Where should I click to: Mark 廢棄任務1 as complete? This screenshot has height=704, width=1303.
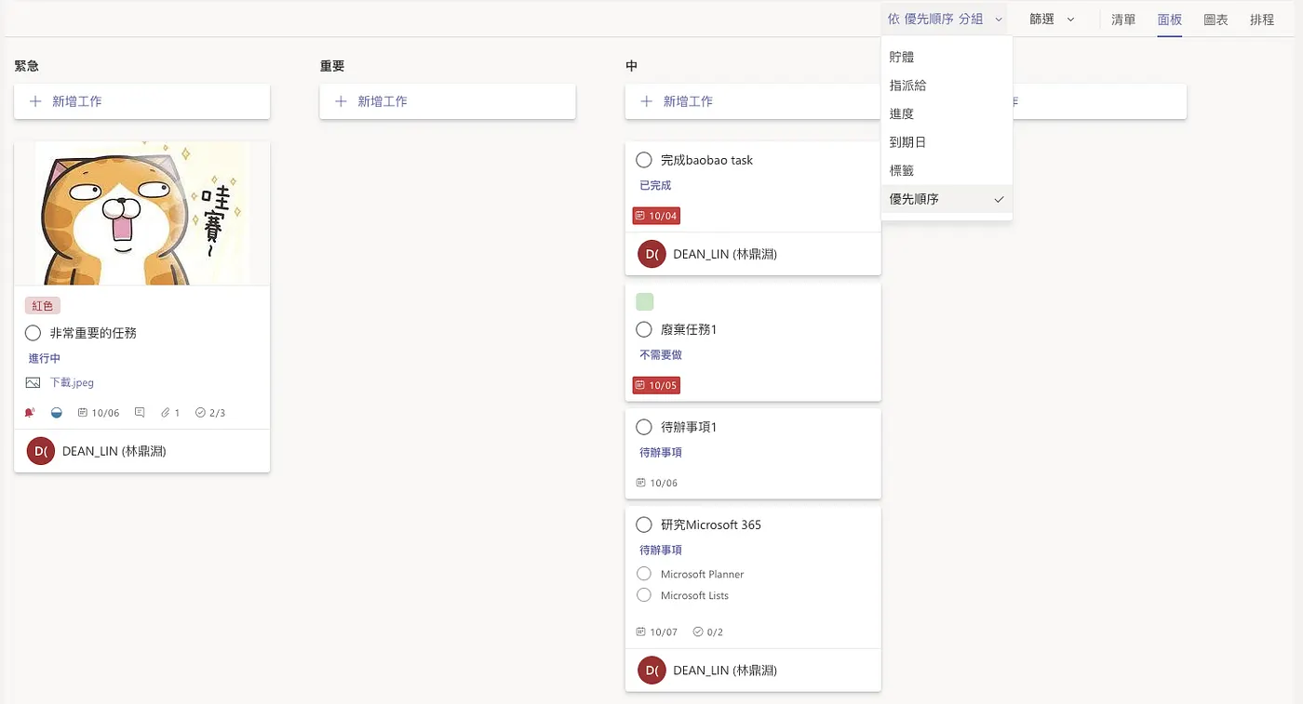click(643, 329)
